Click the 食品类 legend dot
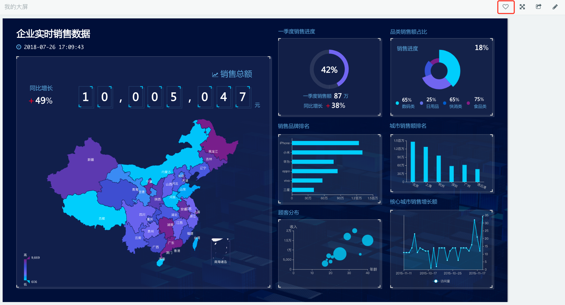The height and width of the screenshot is (305, 565). [x=468, y=103]
